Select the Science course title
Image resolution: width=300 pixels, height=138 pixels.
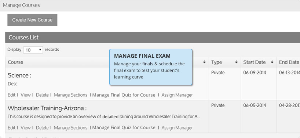tap(19, 76)
